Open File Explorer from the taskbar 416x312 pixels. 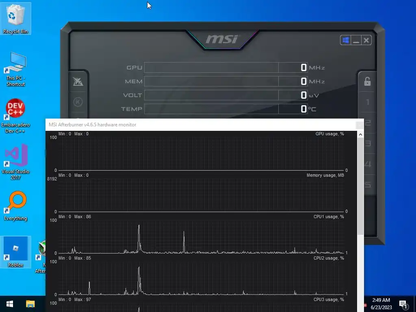click(x=30, y=304)
